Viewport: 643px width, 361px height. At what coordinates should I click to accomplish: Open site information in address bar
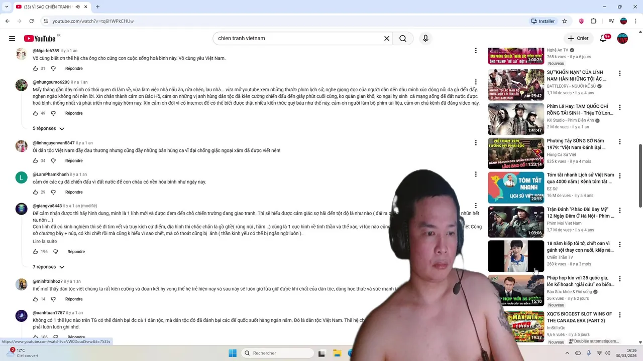coord(46,21)
